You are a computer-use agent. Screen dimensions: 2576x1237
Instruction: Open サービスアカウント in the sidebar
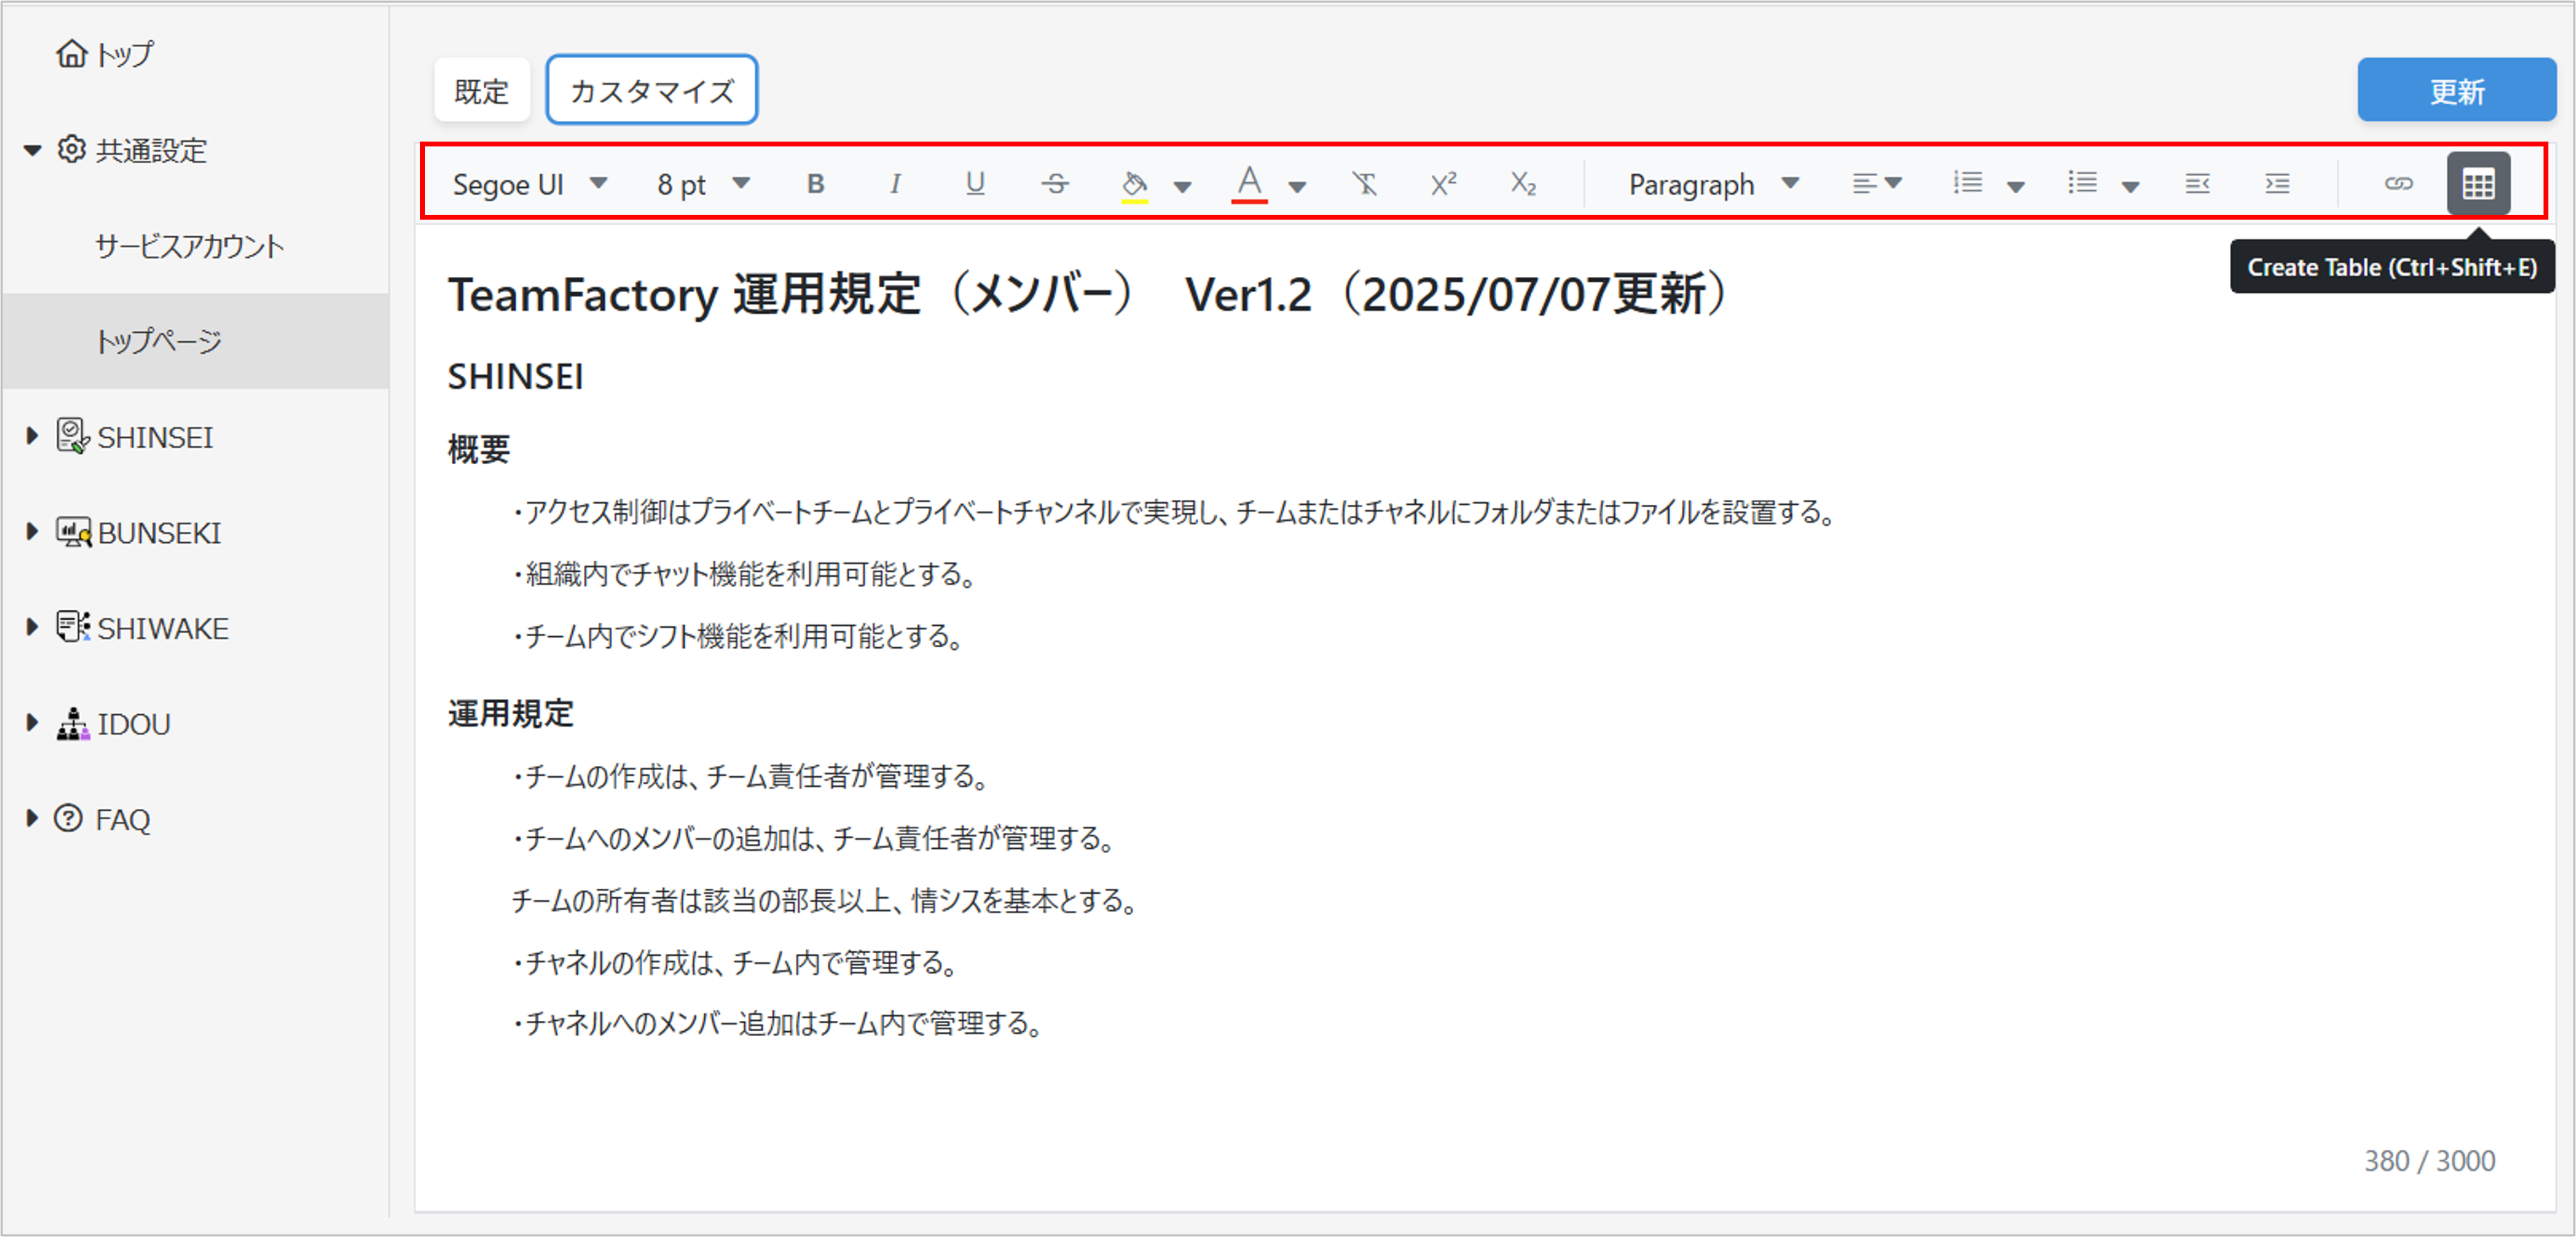coord(189,246)
